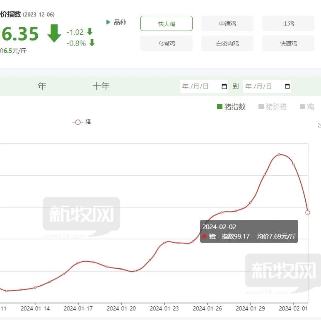Click the 2024-01-23 axis label
321x320 pixels.
[164, 308]
